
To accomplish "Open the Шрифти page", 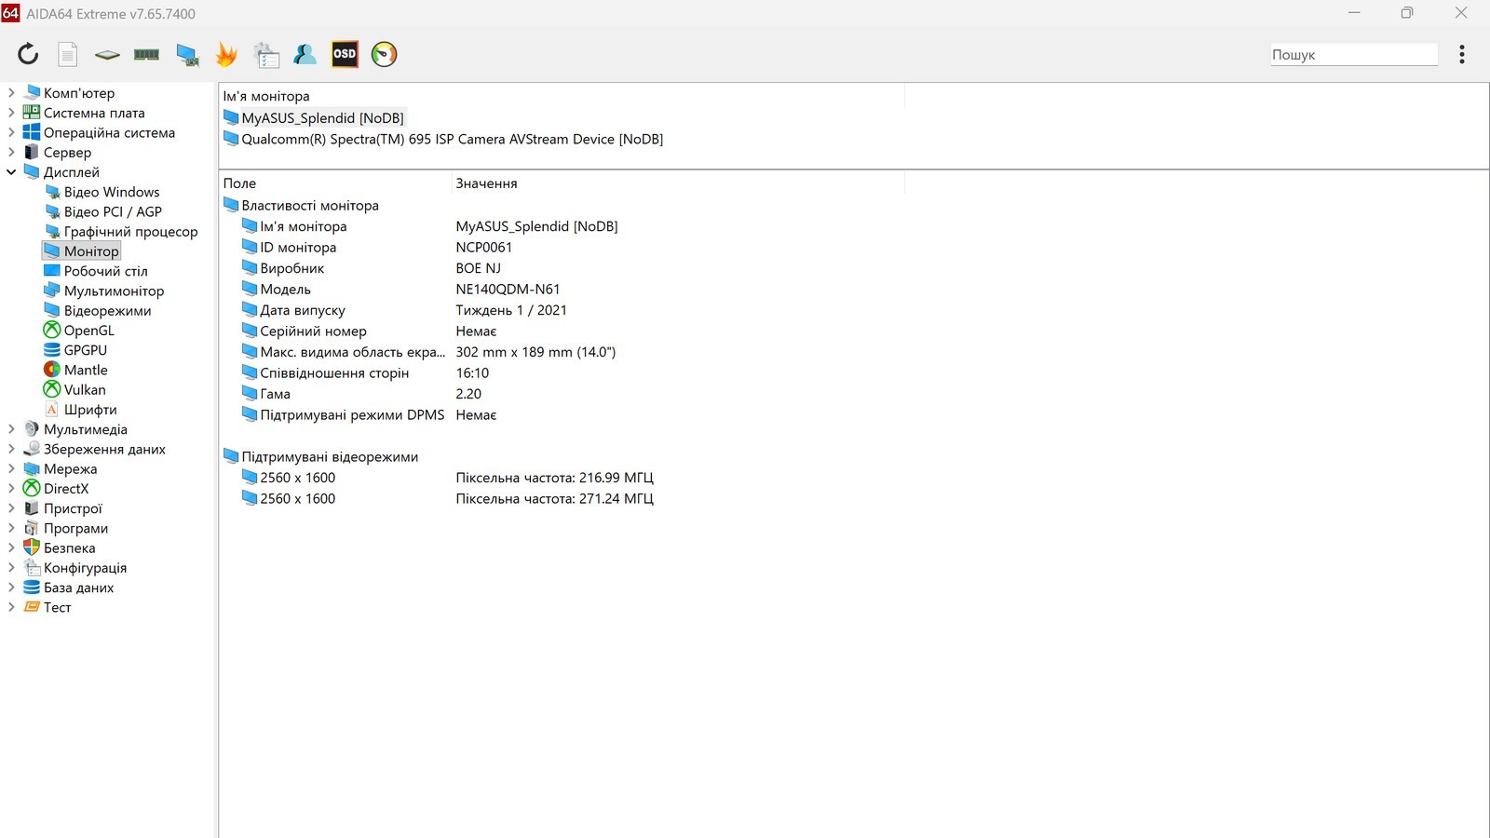I will pos(90,410).
